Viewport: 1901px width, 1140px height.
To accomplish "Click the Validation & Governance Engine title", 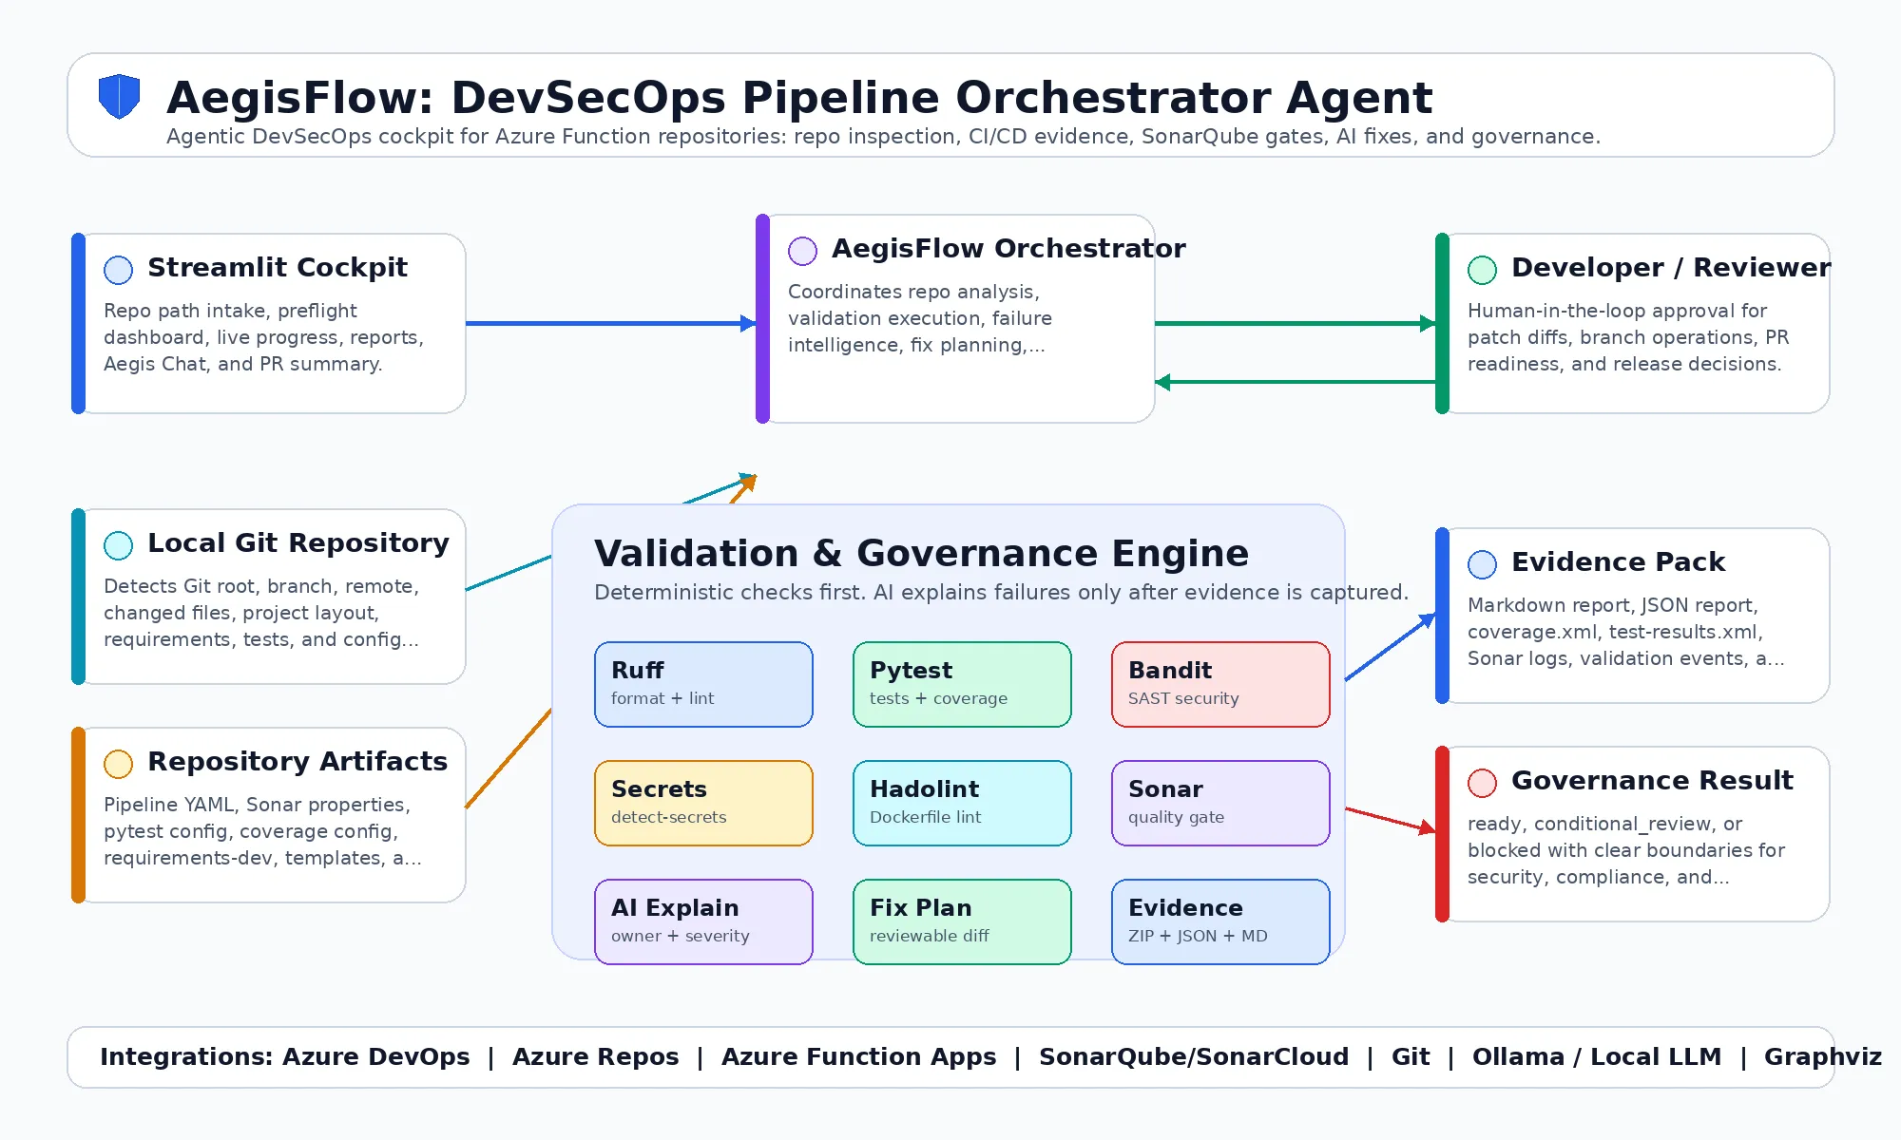I will tap(921, 553).
